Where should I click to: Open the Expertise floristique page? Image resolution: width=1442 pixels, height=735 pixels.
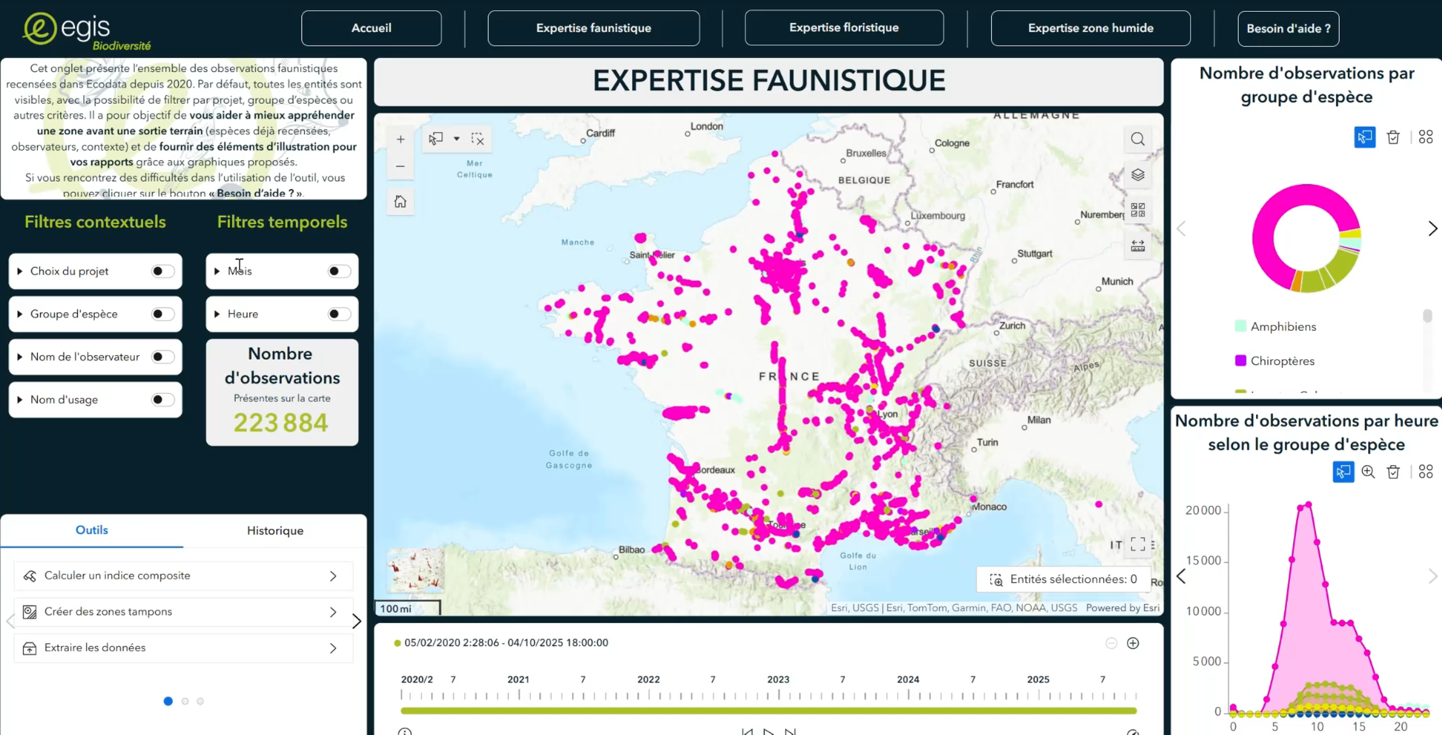844,28
